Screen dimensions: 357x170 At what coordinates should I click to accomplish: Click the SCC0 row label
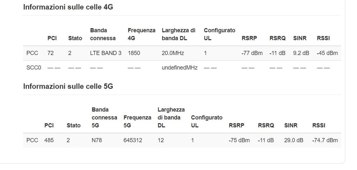[34, 68]
